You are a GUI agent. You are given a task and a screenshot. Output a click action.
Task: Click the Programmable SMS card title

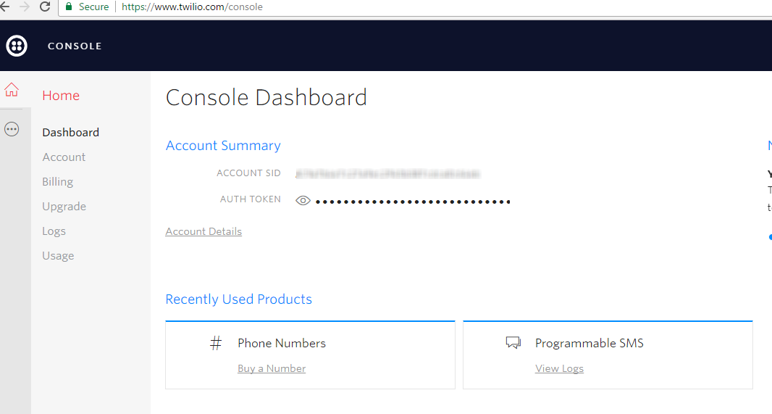coord(590,343)
